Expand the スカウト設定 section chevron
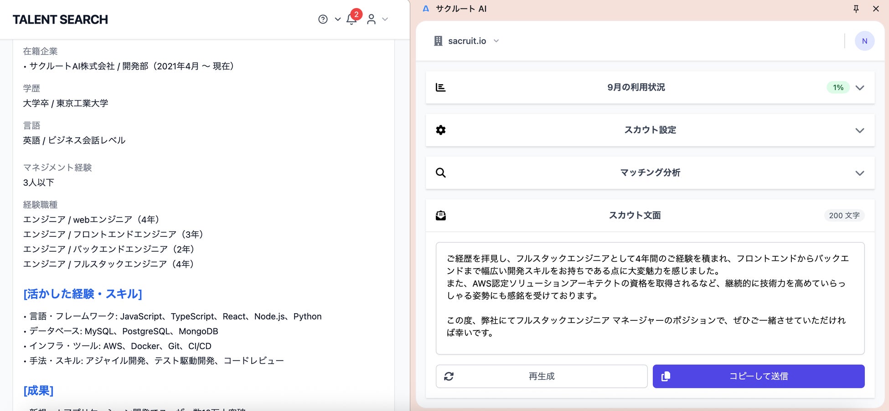Screen dimensions: 889x411 pyautogui.click(x=860, y=131)
